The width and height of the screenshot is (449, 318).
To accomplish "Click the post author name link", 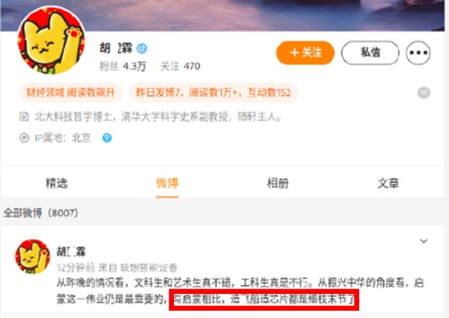I will (x=71, y=252).
